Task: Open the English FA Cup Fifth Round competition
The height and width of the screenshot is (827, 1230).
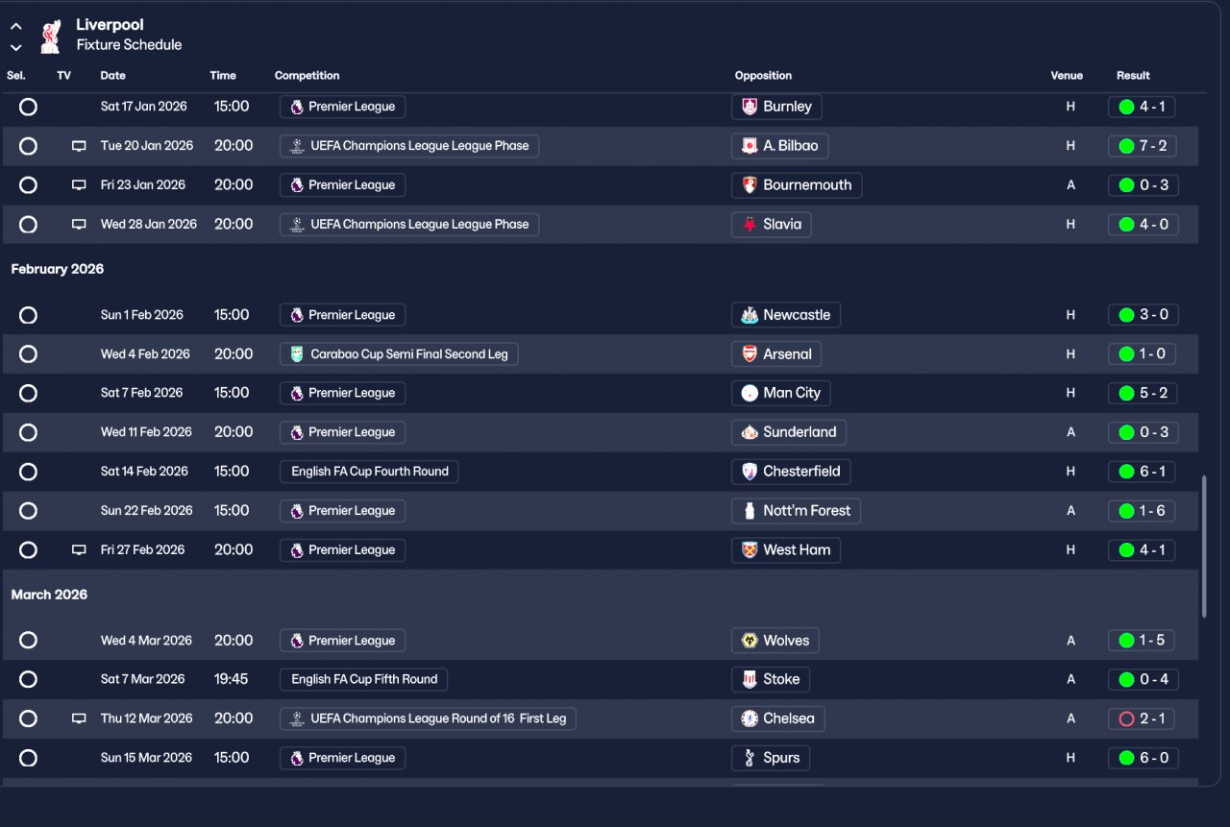Action: coord(364,679)
